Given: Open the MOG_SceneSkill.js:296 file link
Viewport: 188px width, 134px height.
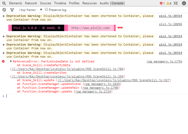Looking at the screenshot, I should click(67, 76).
